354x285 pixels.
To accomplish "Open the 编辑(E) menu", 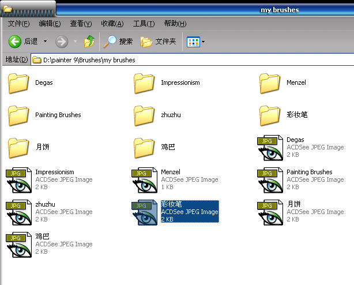I will coord(50,24).
